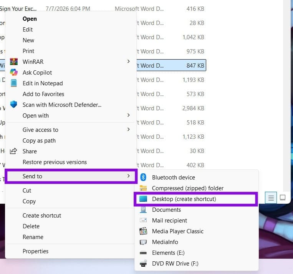Click the 847 KB size cell
Image resolution: width=293 pixels, height=274 pixels.
click(195, 66)
